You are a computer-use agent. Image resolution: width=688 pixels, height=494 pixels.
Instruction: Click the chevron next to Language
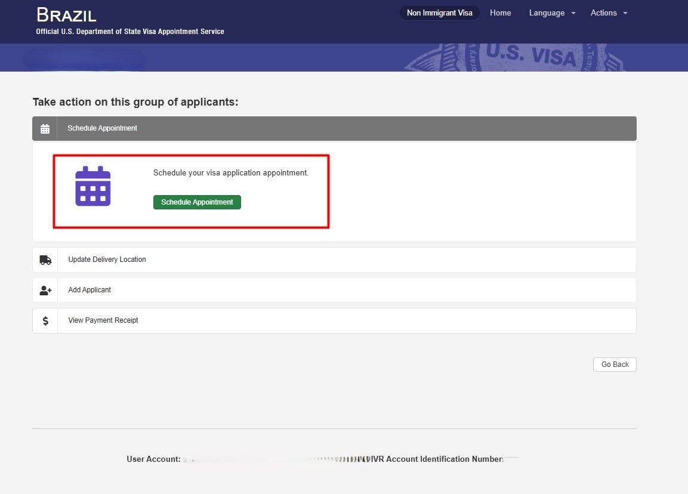tap(572, 13)
